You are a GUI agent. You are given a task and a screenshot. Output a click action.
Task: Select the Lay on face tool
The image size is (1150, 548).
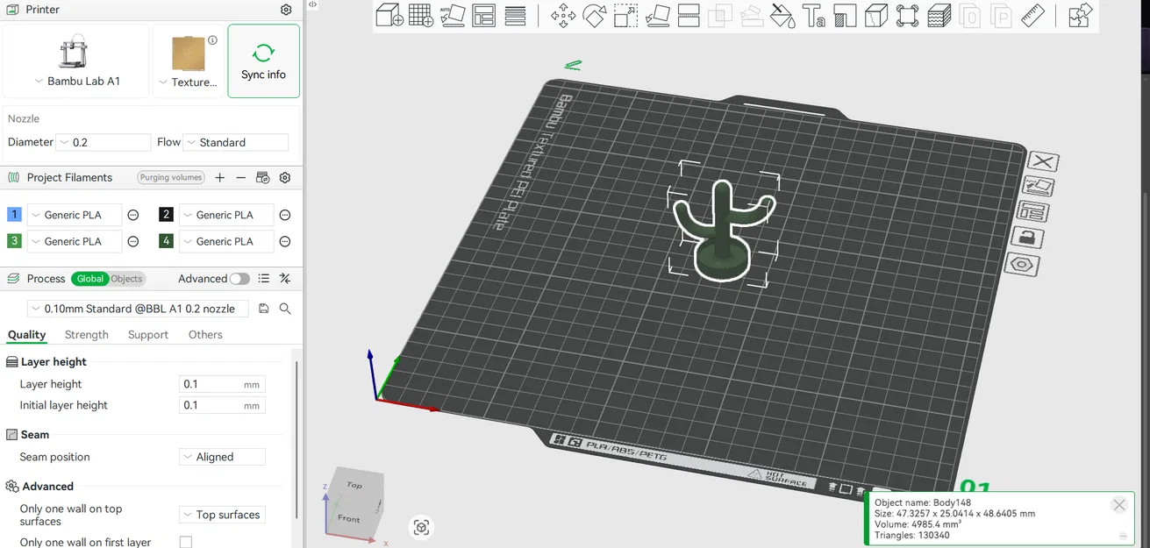tap(657, 16)
